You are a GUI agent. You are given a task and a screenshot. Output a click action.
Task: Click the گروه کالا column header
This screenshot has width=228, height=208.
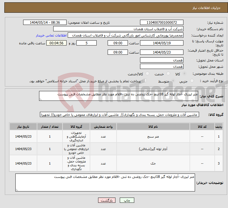tap(76, 127)
